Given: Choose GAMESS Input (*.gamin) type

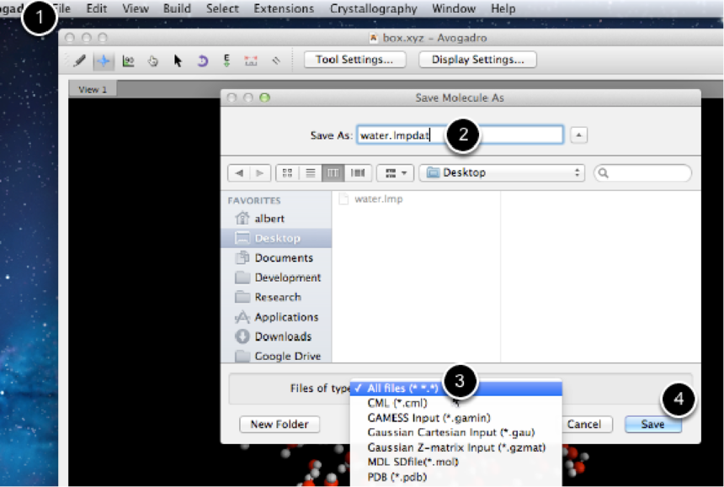Looking at the screenshot, I should [456, 418].
